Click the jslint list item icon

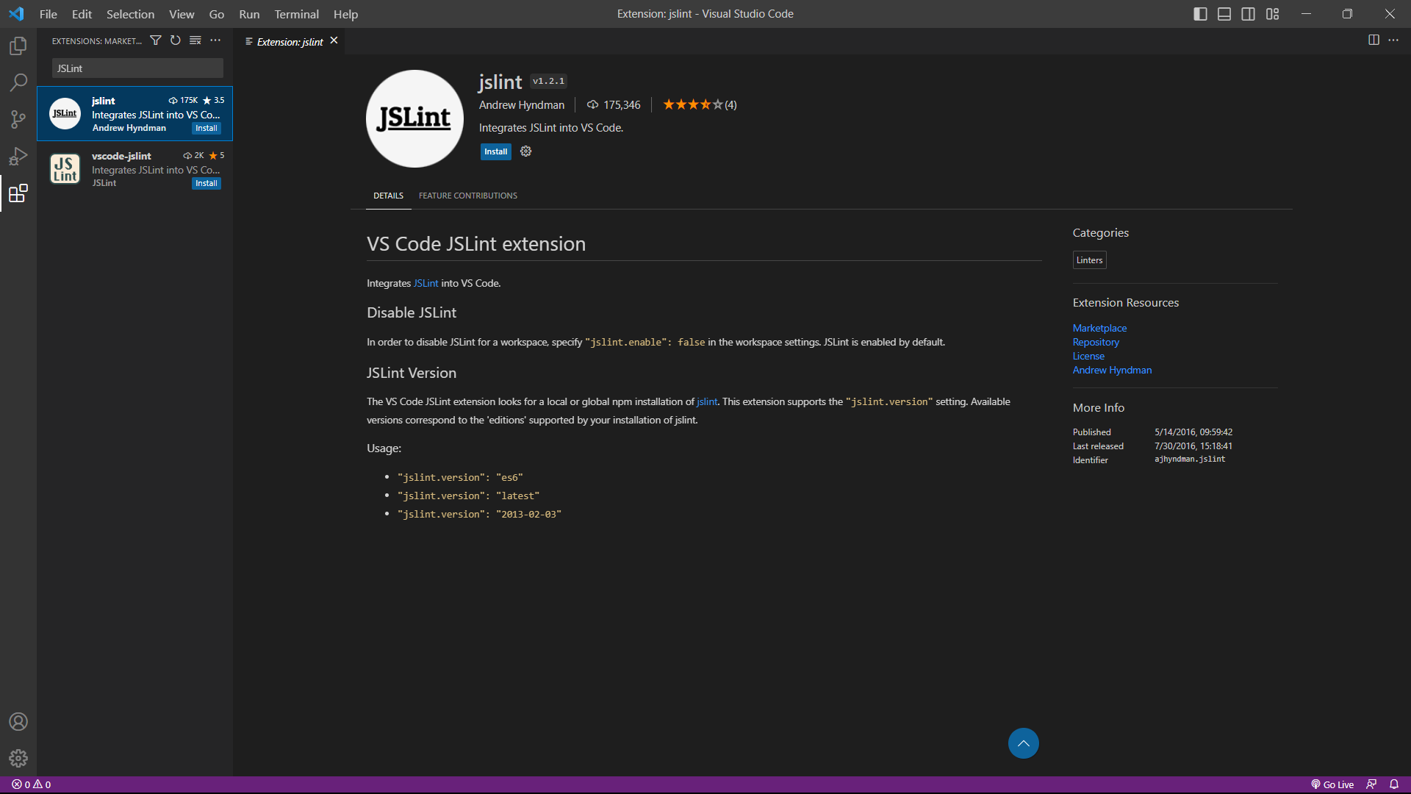[x=65, y=113]
